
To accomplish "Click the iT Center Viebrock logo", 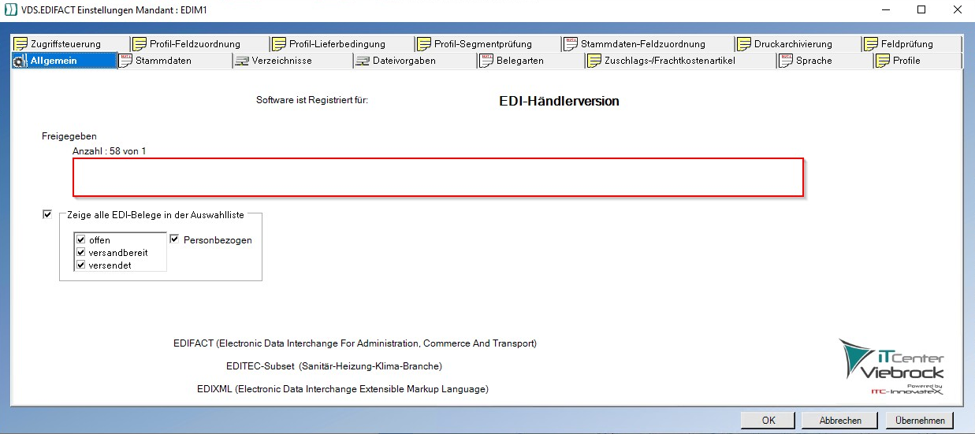I will pos(891,366).
